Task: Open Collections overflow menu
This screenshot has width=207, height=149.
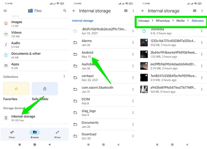Action: (64, 76)
